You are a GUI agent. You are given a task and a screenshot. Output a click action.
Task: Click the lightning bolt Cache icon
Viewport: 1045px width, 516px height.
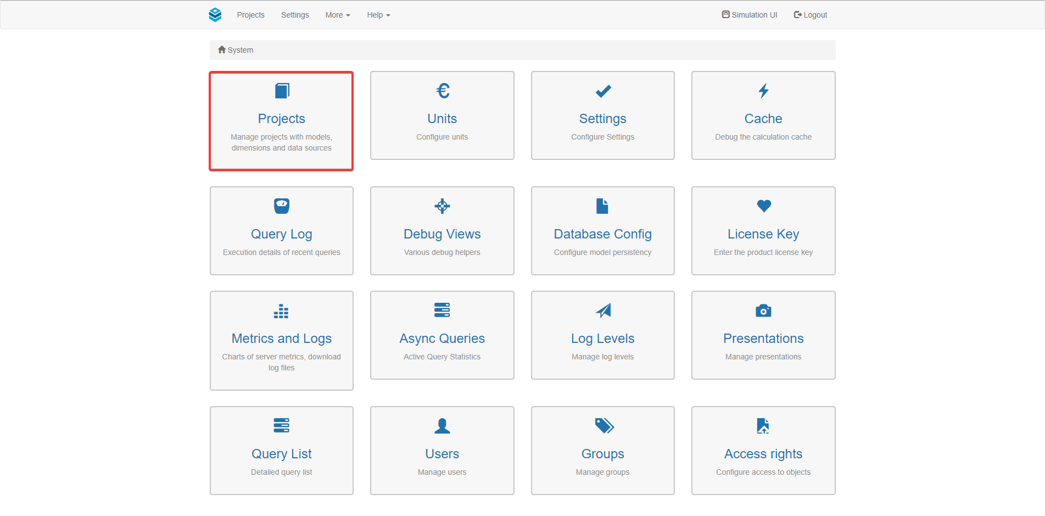763,91
